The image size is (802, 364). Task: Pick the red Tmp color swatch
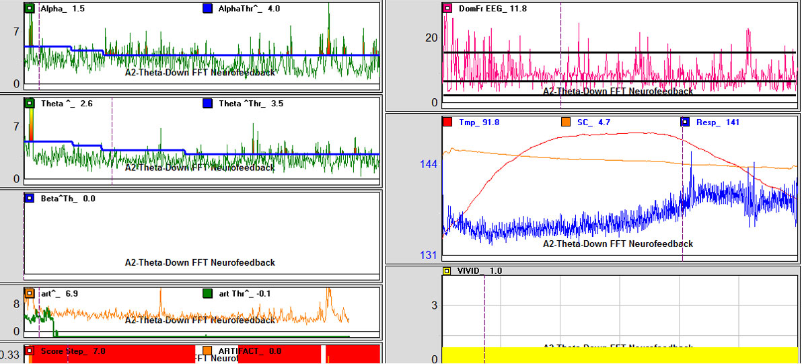448,122
